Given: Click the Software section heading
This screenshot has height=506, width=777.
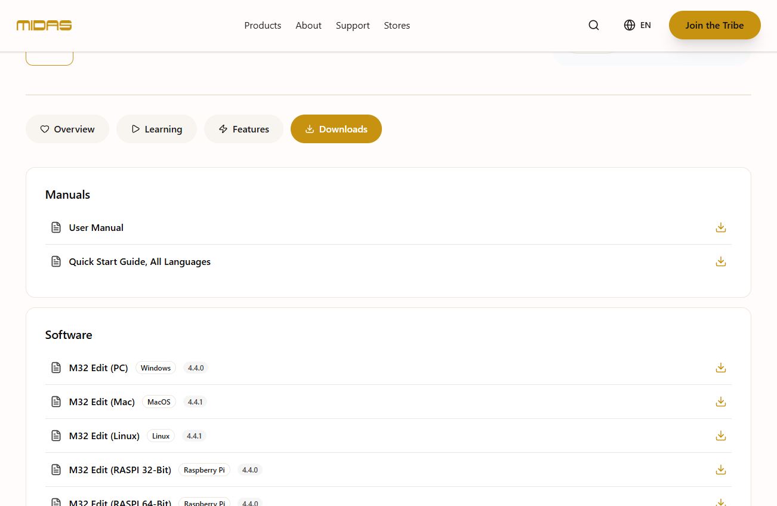Looking at the screenshot, I should [69, 335].
